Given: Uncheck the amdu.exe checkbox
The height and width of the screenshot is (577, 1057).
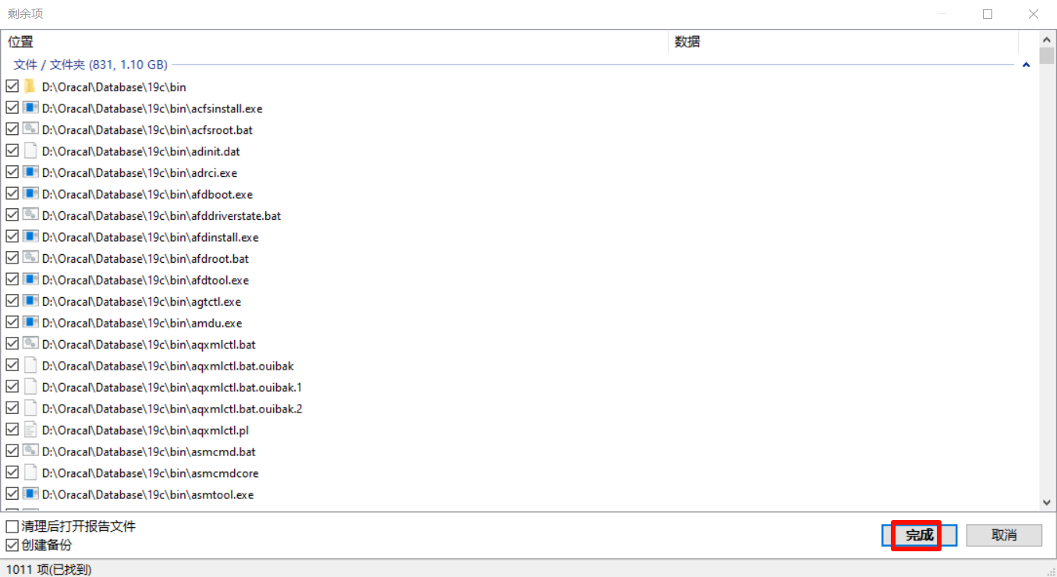Looking at the screenshot, I should (x=12, y=322).
